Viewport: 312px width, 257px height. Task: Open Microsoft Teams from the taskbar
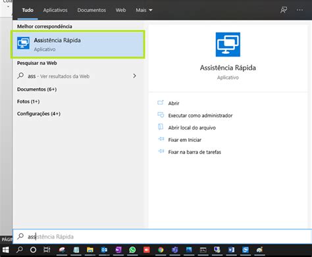click(x=174, y=250)
